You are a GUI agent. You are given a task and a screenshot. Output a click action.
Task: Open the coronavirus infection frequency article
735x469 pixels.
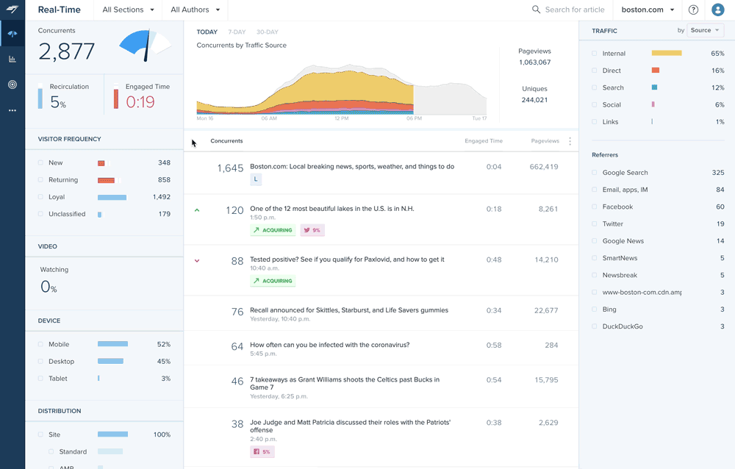381,348
